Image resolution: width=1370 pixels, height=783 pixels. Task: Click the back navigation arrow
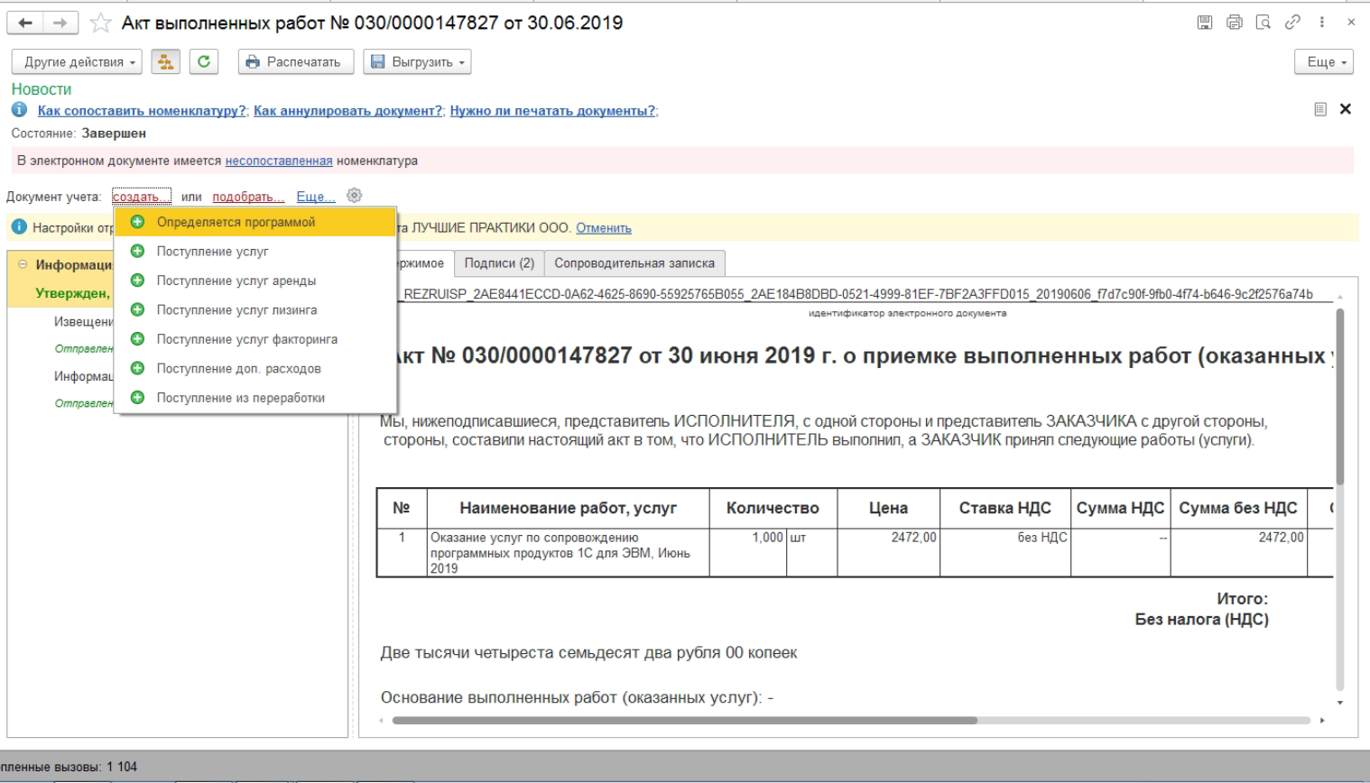(x=25, y=23)
